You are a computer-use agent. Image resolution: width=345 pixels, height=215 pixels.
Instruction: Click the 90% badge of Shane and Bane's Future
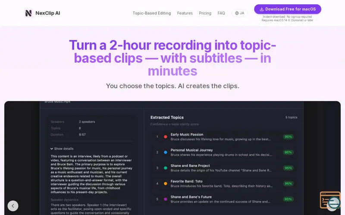click(x=288, y=199)
